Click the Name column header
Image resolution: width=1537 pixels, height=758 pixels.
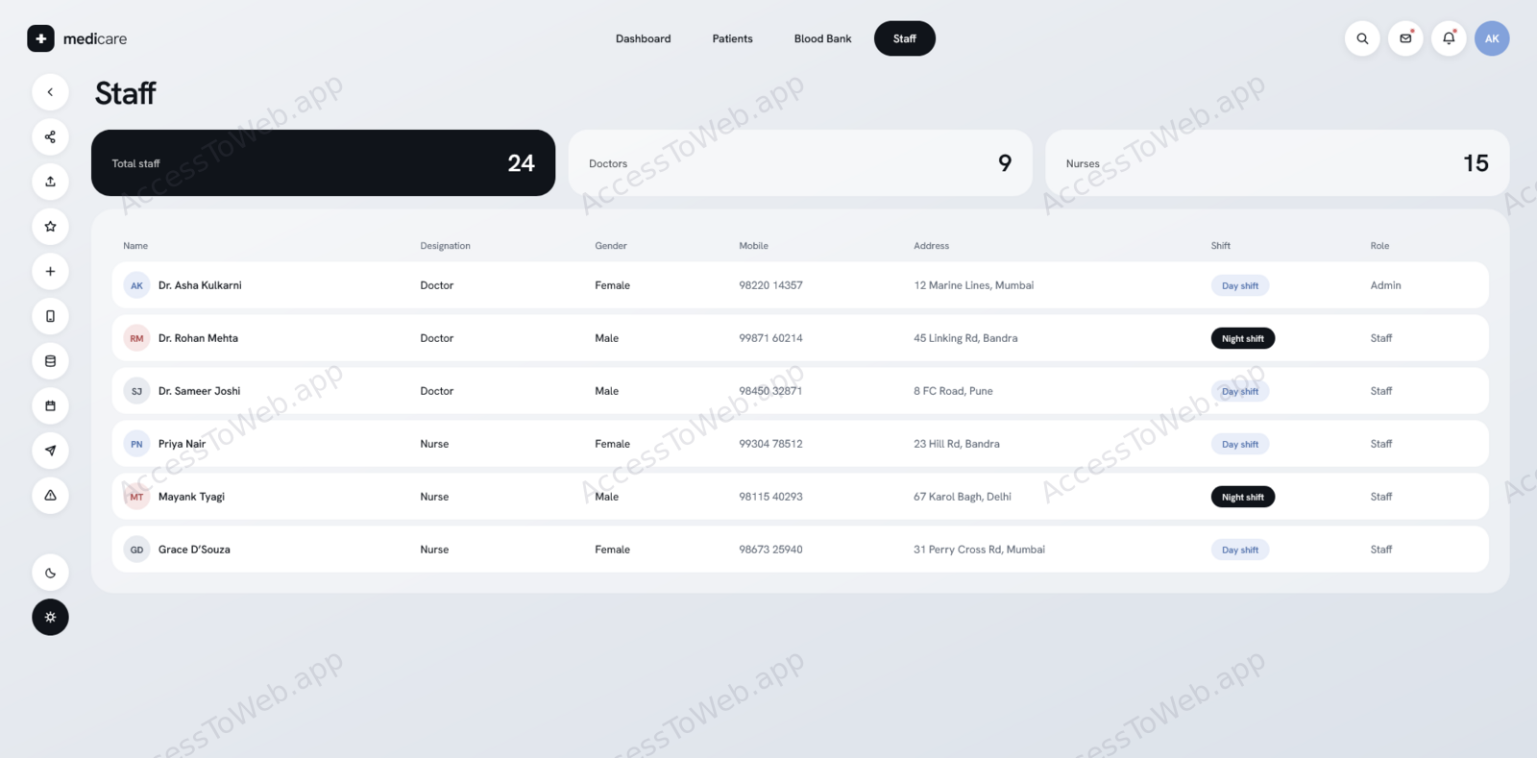click(x=135, y=246)
